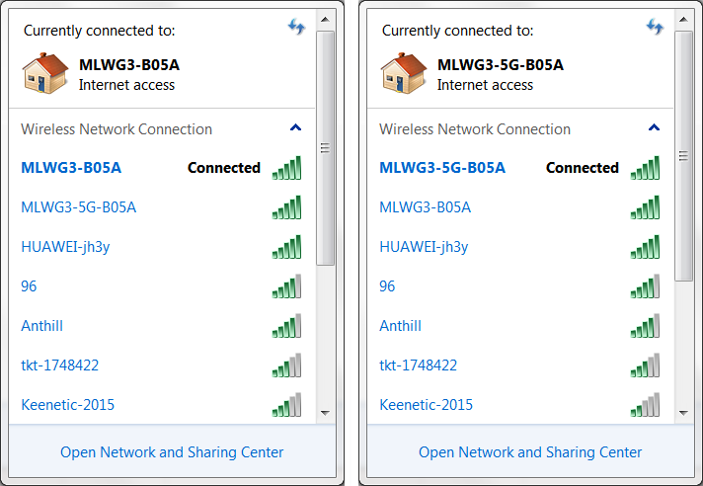The image size is (703, 486).
Task: Select tkt-1748422 network in the left panel
Action: click(60, 365)
